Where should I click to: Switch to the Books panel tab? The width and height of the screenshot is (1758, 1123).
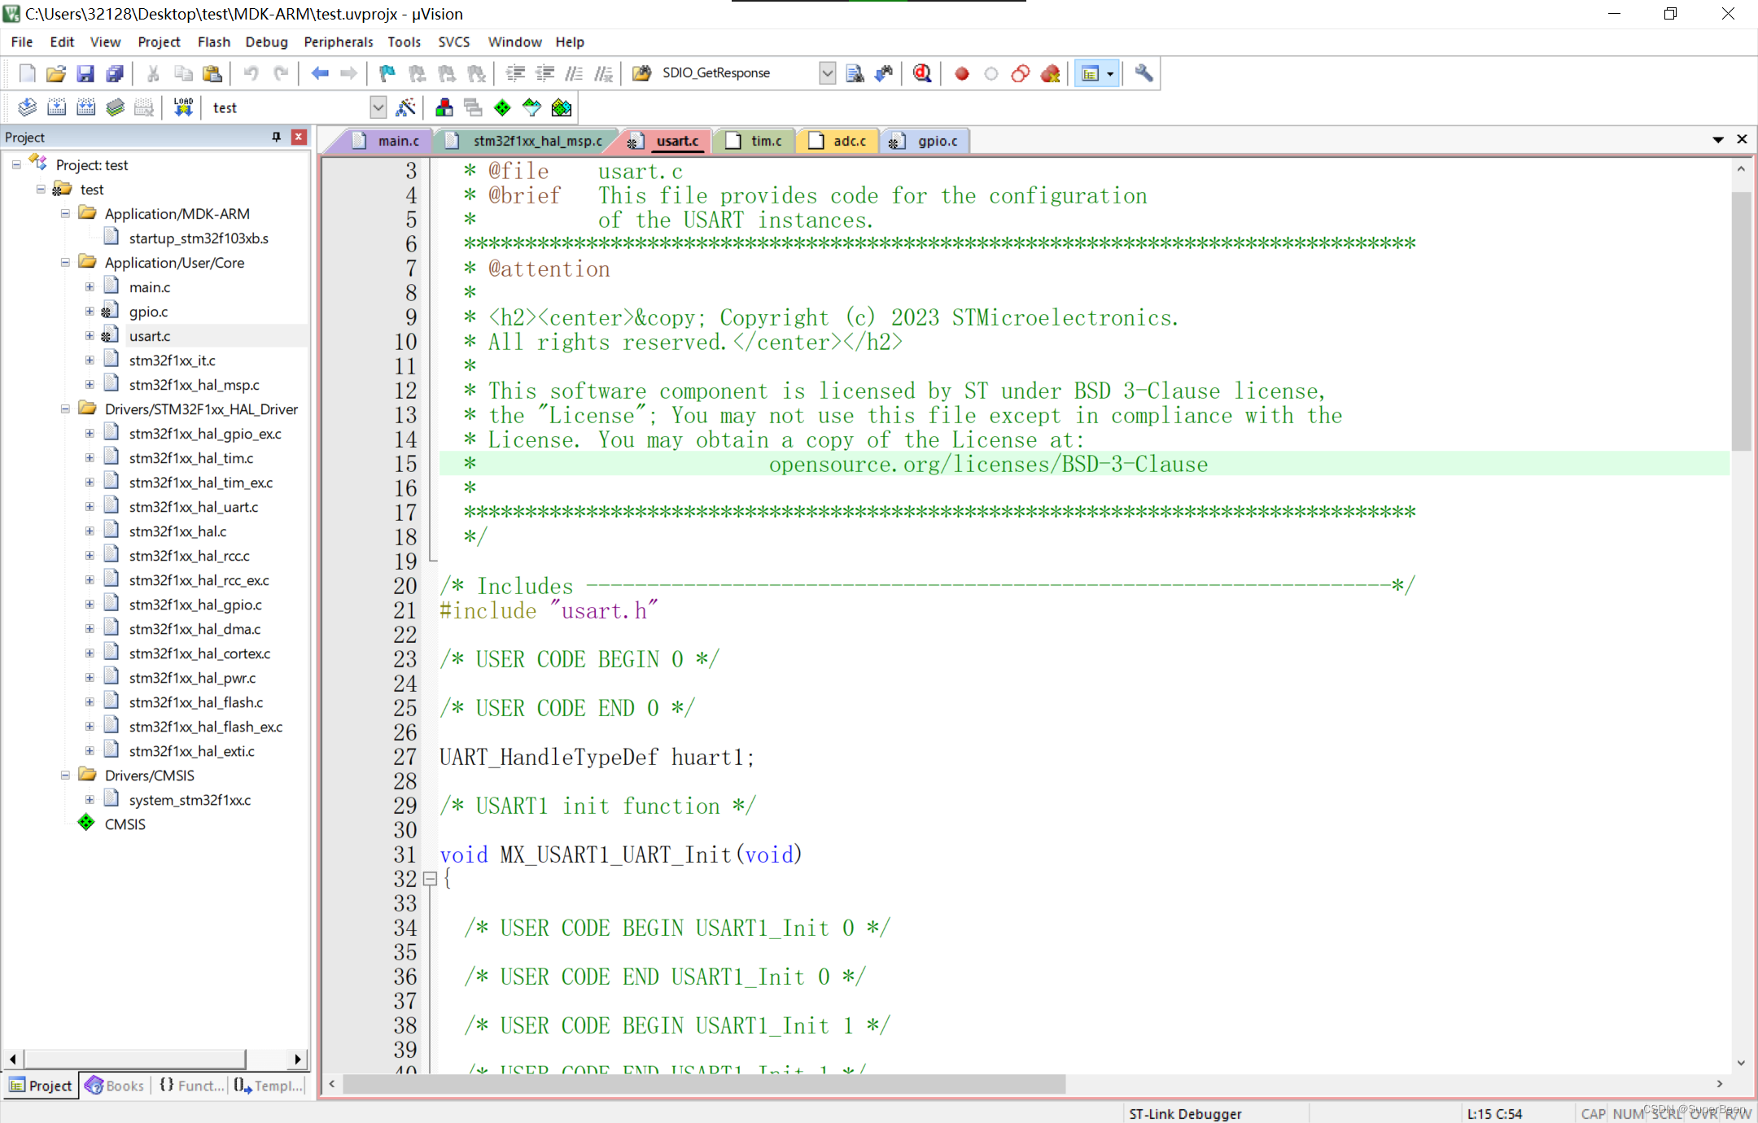click(115, 1086)
